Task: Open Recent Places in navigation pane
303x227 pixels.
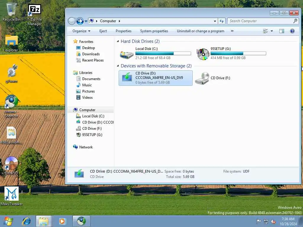Action: click(93, 60)
